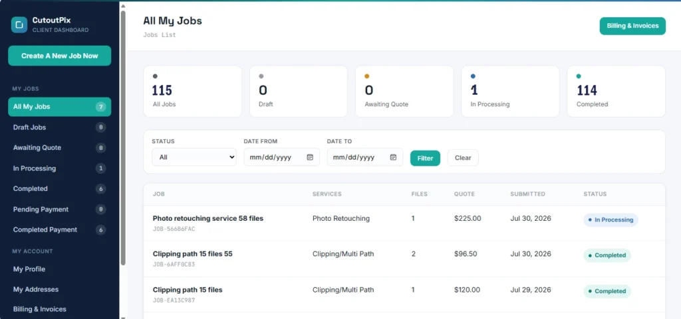Click Create A New Job Now
Image resolution: width=681 pixels, height=319 pixels.
(x=59, y=56)
